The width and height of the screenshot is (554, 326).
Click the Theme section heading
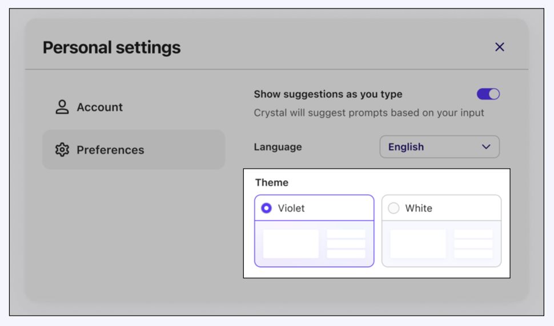(x=272, y=183)
